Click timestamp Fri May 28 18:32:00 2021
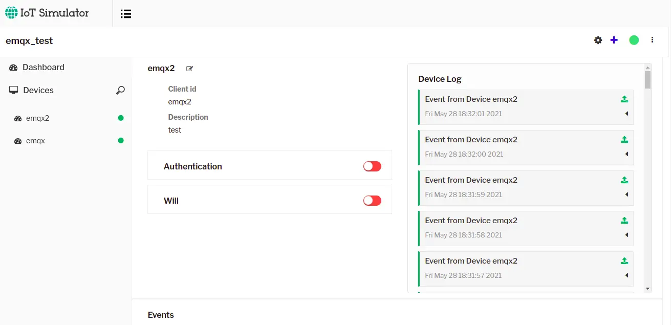The width and height of the screenshot is (671, 325). [464, 154]
